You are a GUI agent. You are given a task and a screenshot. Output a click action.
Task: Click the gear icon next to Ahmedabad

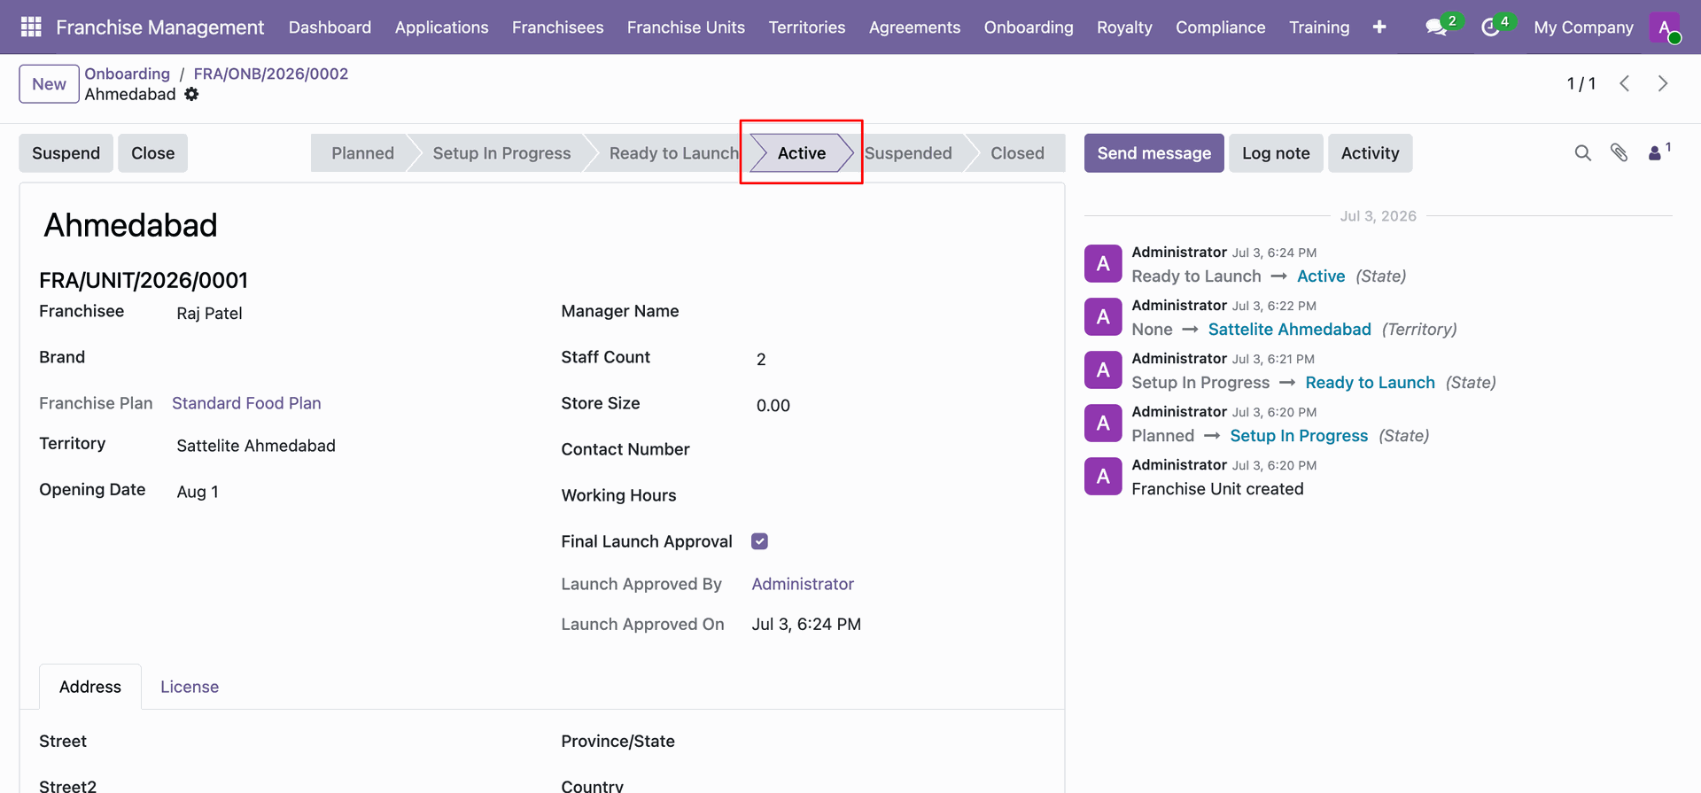(x=191, y=94)
